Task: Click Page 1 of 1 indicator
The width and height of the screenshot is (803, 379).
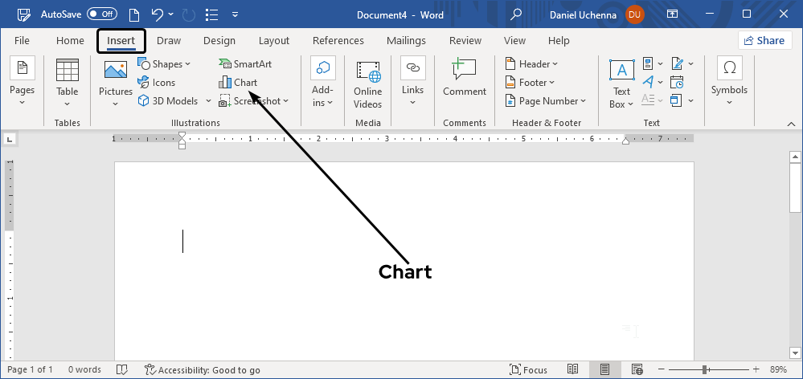Action: 31,369
